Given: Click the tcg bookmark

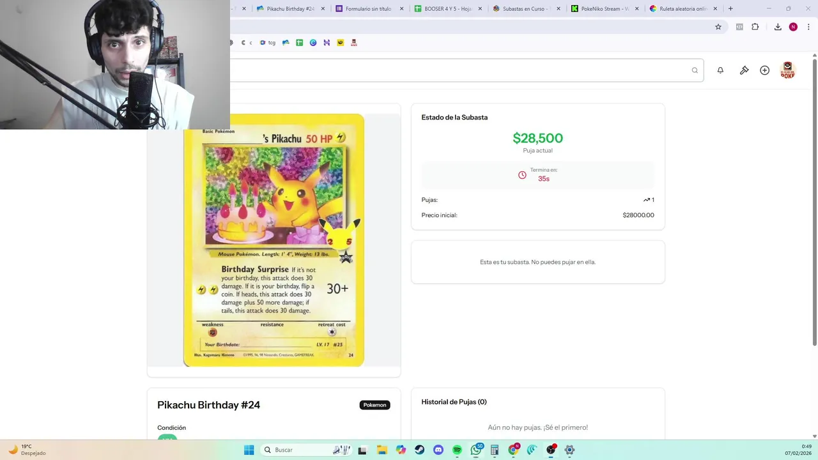Looking at the screenshot, I should point(268,43).
